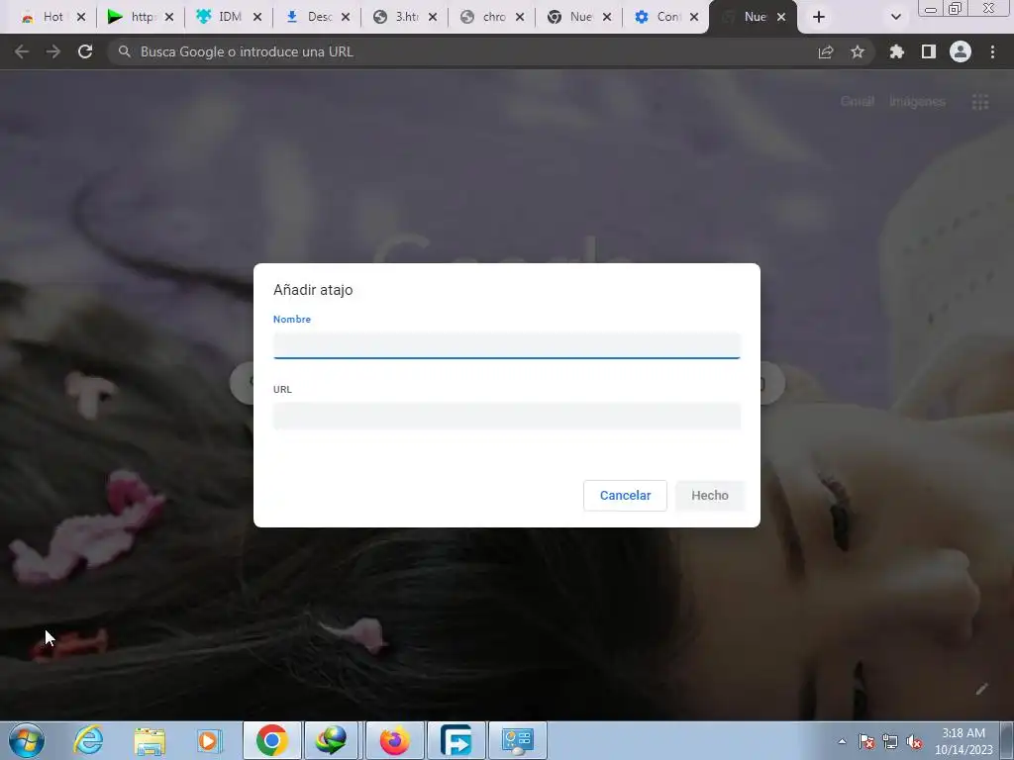This screenshot has width=1014, height=760.
Task: Reload the page with refresh icon
Action: point(85,51)
